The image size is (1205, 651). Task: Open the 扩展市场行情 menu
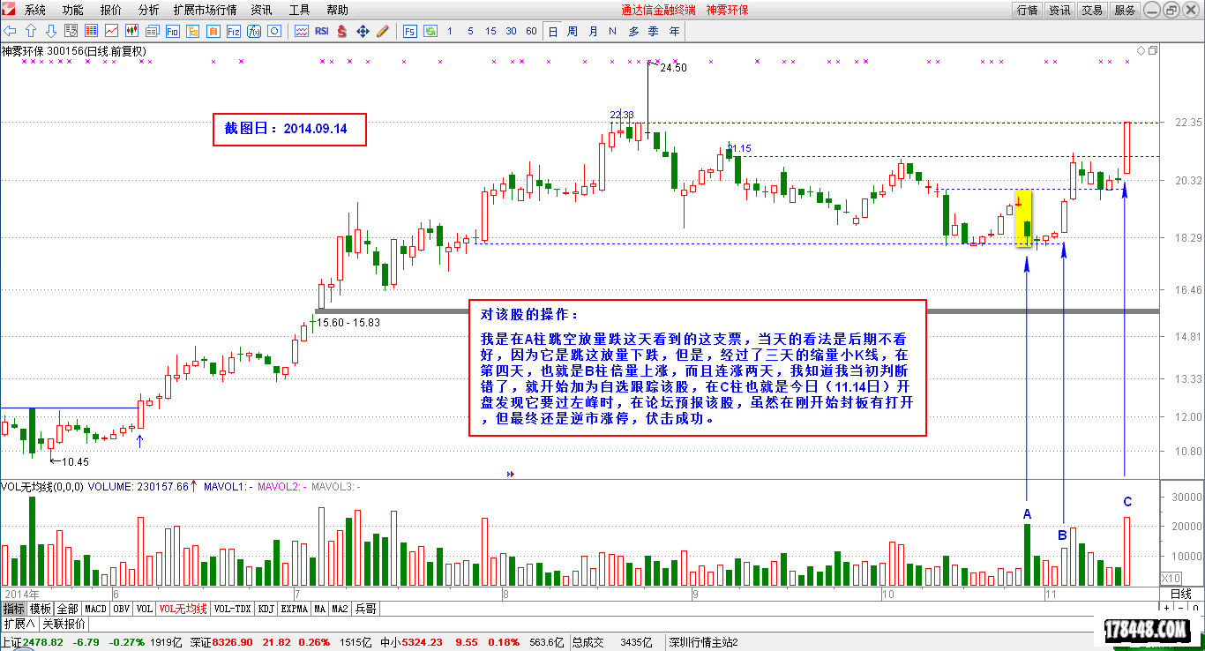pyautogui.click(x=205, y=10)
